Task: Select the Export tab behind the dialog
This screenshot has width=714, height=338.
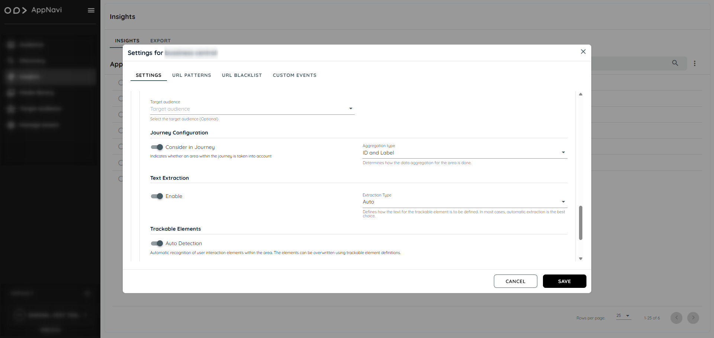Action: pos(160,40)
